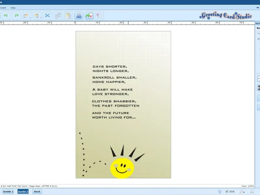Click the Paste clipboard icon

(x=68, y=16)
